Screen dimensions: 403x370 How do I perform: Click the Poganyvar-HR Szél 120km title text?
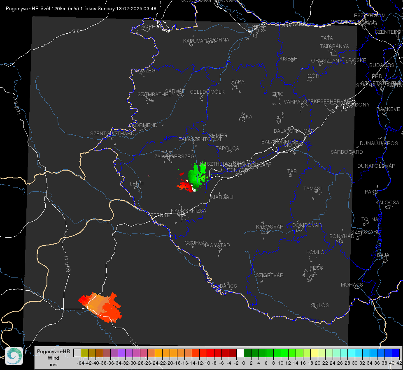(81, 9)
